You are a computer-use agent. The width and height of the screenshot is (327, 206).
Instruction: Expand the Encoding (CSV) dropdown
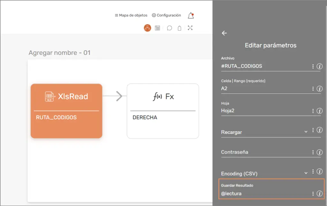[x=306, y=173]
